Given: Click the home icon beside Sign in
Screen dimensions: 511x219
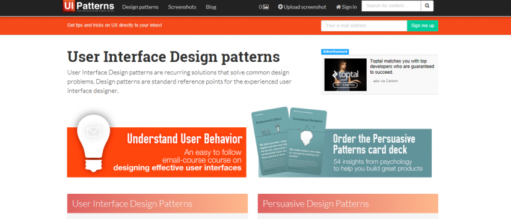Looking at the screenshot, I should [338, 7].
